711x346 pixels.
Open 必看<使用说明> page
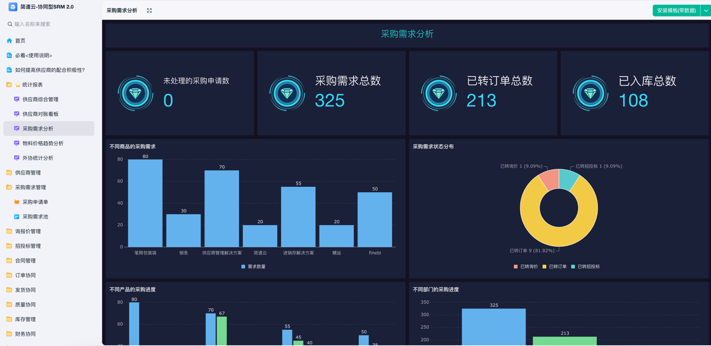[x=49, y=56]
